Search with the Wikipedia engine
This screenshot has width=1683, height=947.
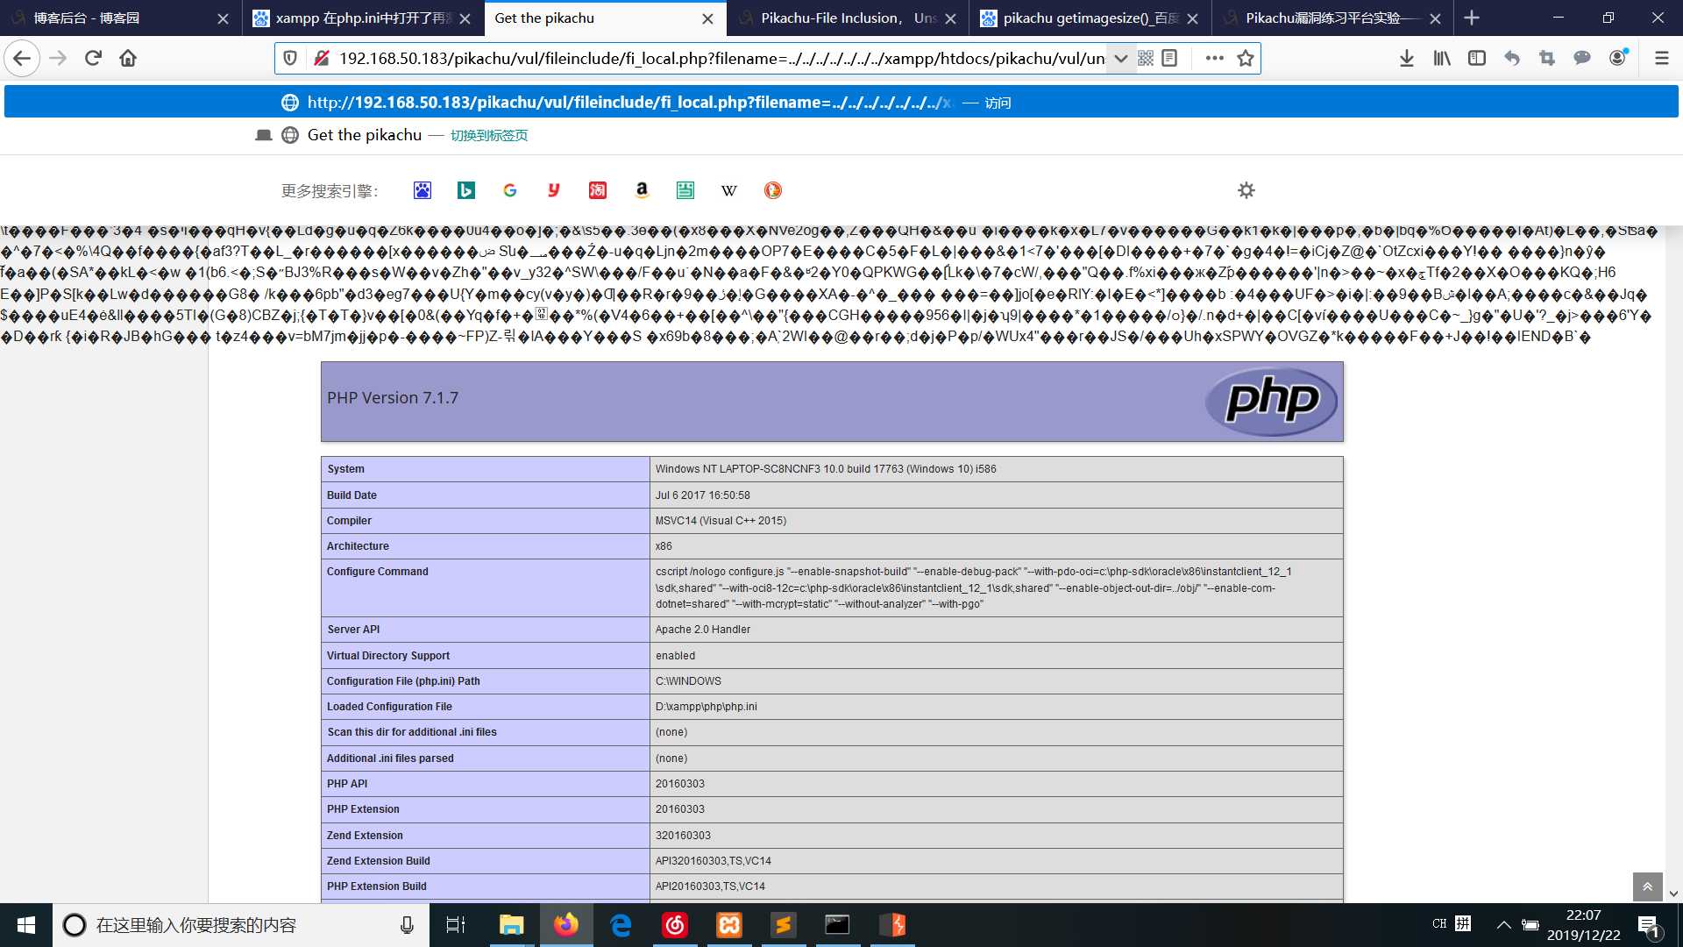click(x=729, y=190)
